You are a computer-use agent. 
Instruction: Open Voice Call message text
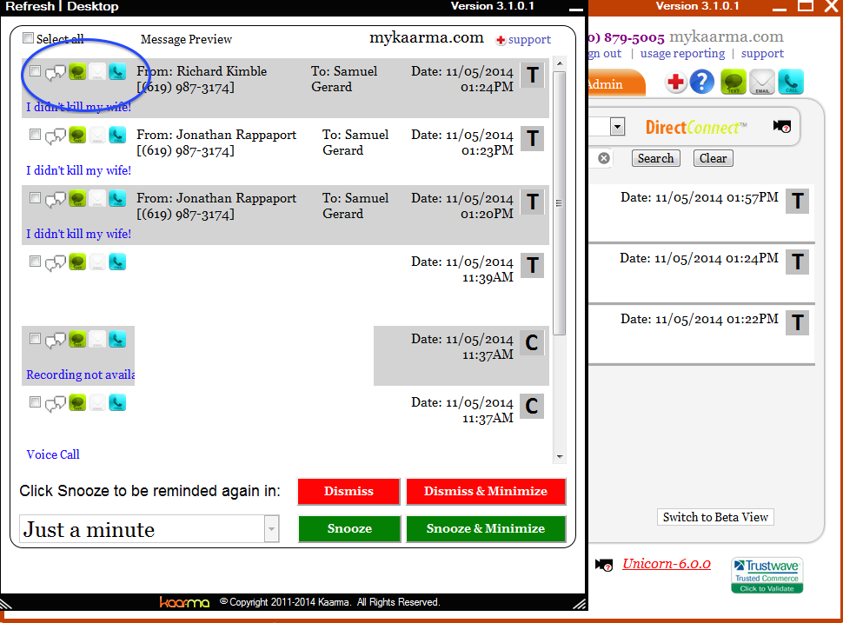point(53,454)
